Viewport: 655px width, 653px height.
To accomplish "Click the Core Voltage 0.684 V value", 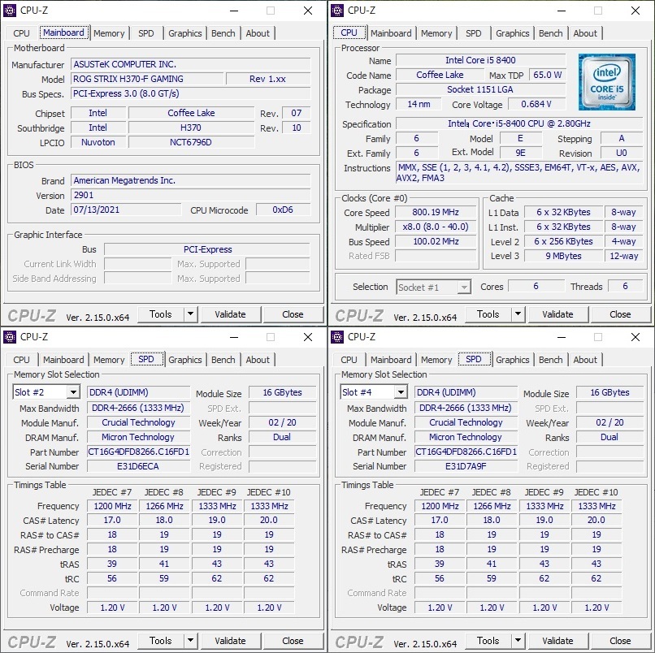I will tap(536, 104).
